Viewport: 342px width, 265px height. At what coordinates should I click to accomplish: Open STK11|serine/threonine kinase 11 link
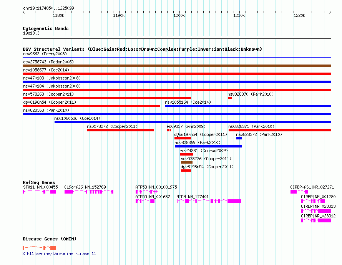(59, 253)
